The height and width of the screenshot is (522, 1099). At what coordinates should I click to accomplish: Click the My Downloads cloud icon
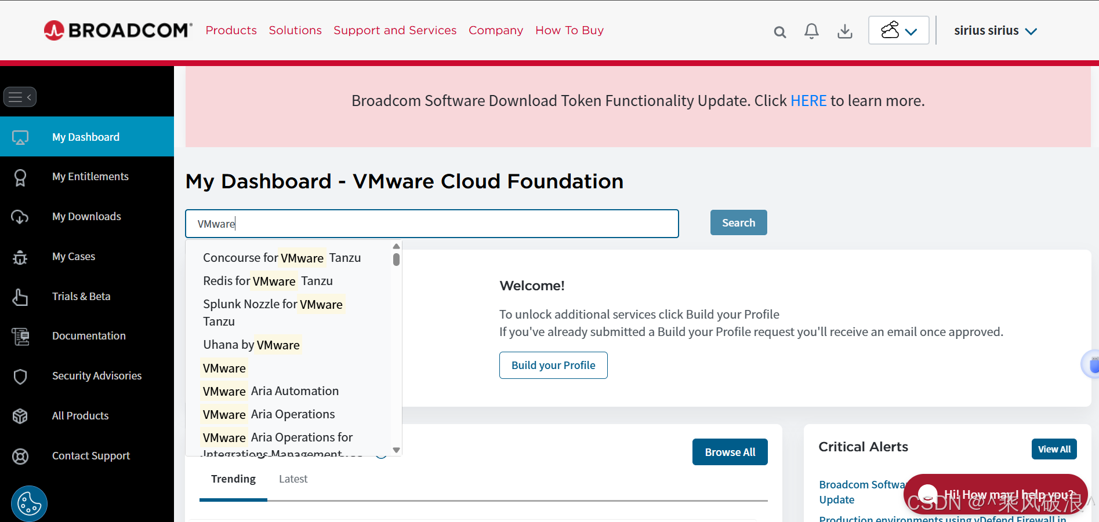click(x=20, y=217)
